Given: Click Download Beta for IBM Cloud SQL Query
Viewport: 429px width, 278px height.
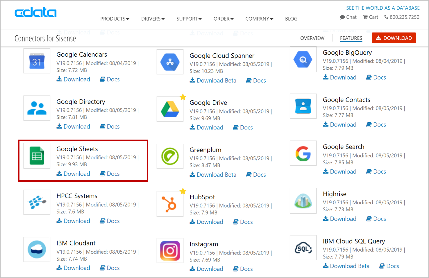Looking at the screenshot, I should [x=346, y=266].
